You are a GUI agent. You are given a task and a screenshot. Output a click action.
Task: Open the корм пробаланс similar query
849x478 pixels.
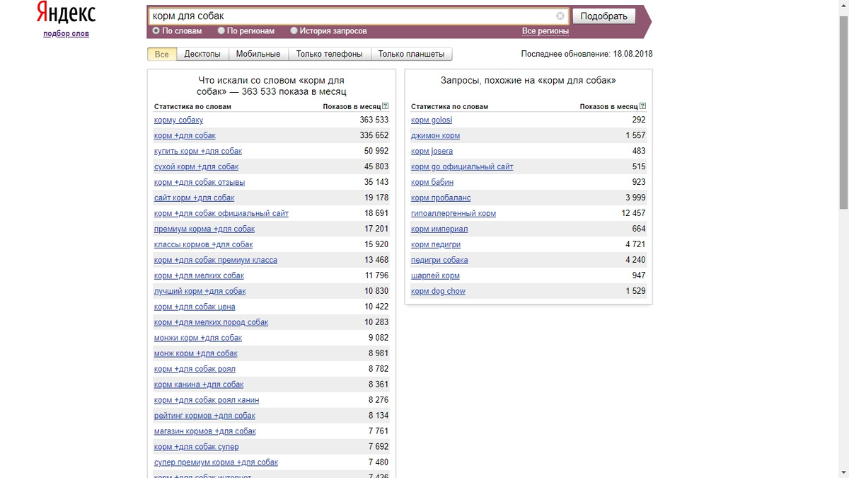441,198
